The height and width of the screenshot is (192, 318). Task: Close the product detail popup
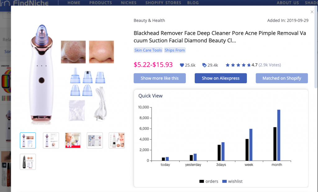(312, 12)
